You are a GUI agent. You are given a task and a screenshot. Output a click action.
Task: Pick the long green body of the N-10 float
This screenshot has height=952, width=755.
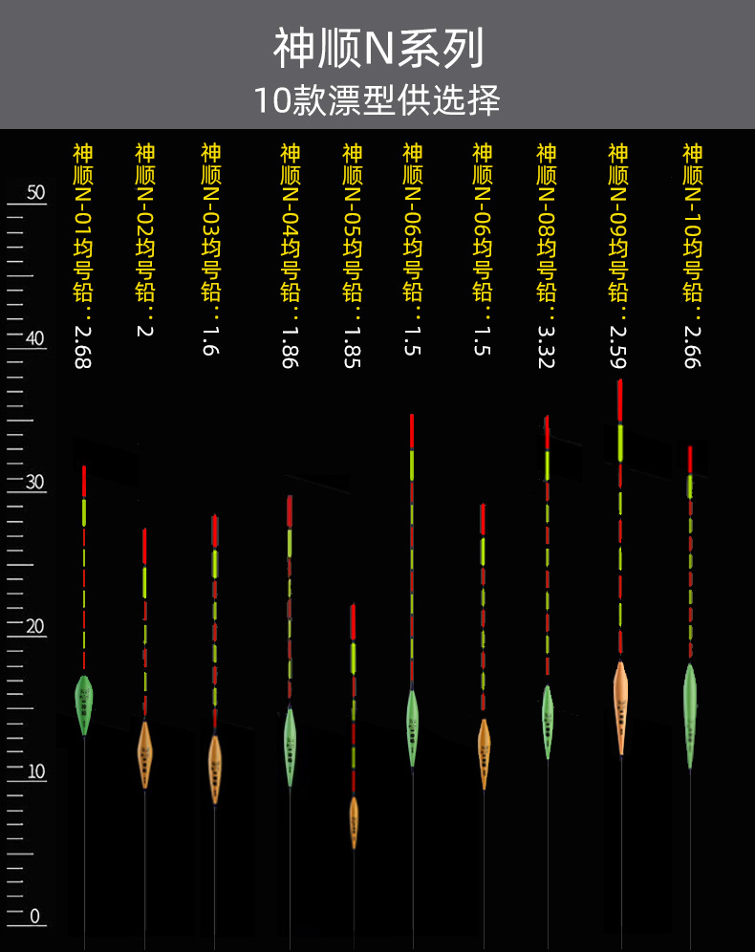click(x=690, y=717)
